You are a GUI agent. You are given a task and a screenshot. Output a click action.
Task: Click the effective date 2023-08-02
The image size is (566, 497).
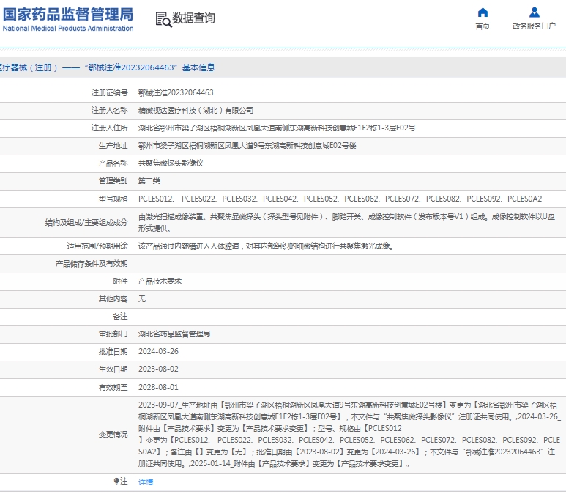pos(158,369)
